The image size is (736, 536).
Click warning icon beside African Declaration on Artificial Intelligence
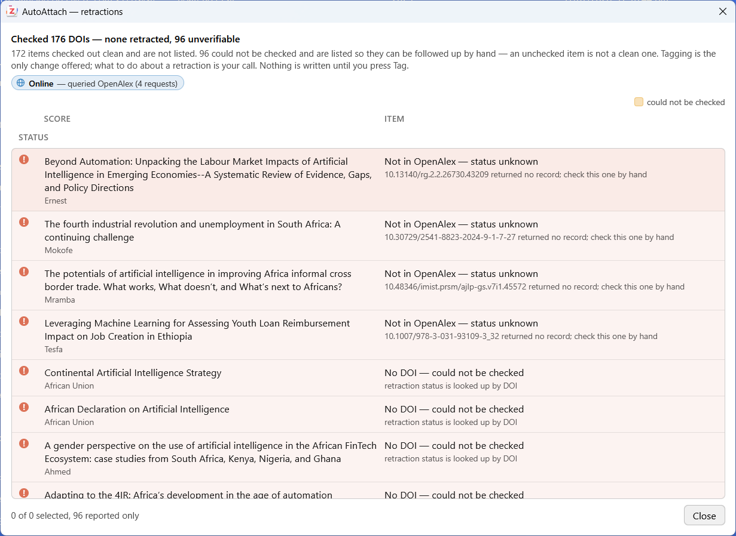[x=24, y=407]
